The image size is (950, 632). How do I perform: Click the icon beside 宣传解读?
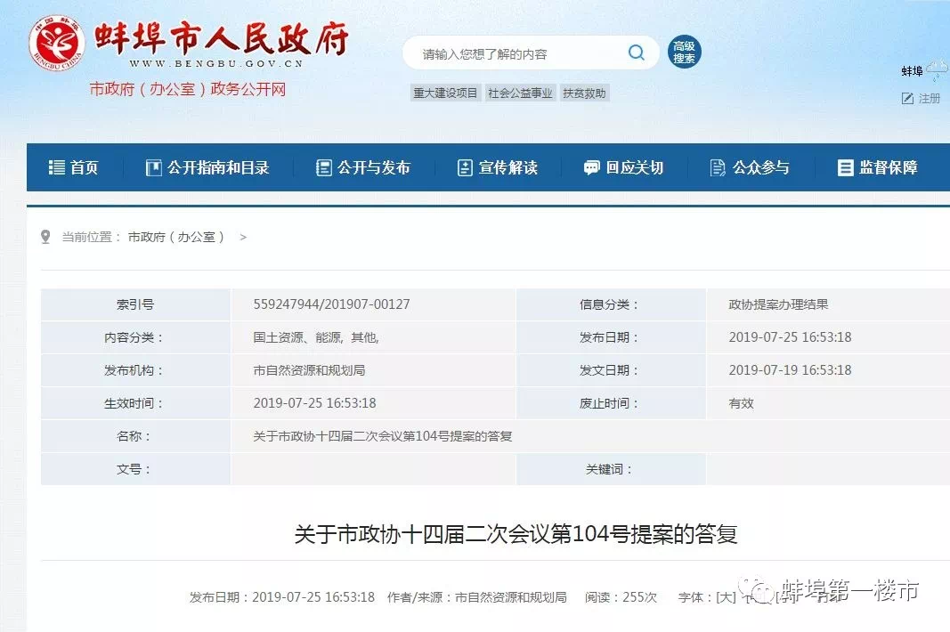(465, 168)
